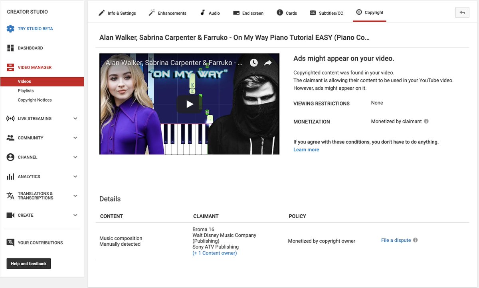Switch to the Enhancements tab
The width and height of the screenshot is (479, 288).
(168, 13)
